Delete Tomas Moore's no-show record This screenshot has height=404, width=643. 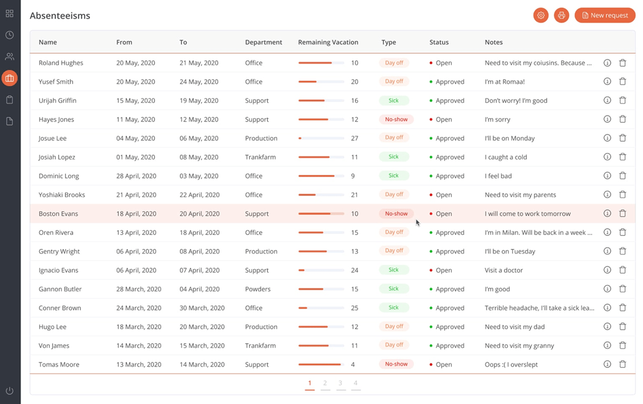point(622,364)
